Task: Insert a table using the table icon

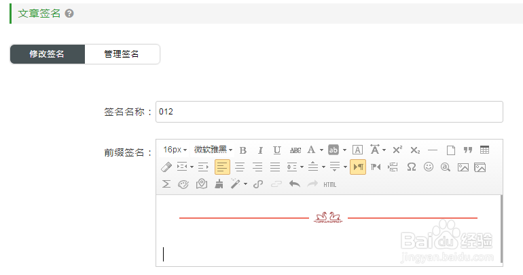Action: click(x=485, y=150)
